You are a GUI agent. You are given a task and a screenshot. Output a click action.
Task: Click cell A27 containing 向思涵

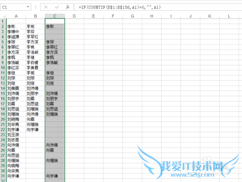[16, 155]
